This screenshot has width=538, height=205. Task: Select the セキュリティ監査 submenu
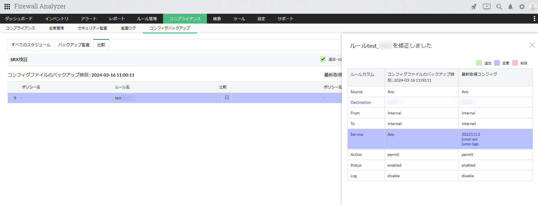pos(92,28)
